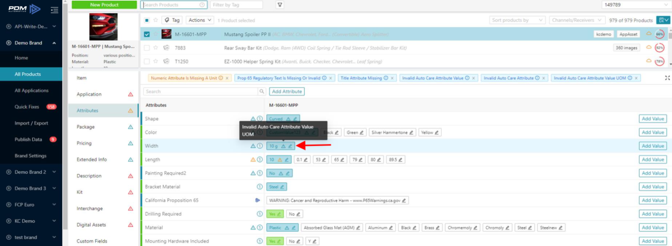Open the info icon on the Shape row
The image size is (672, 246).
coord(260,119)
